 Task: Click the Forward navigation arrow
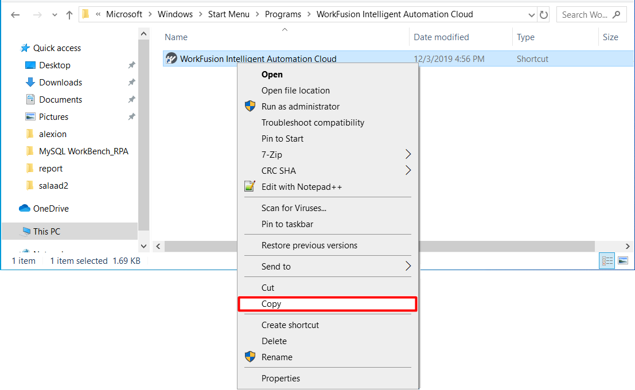[x=37, y=15]
